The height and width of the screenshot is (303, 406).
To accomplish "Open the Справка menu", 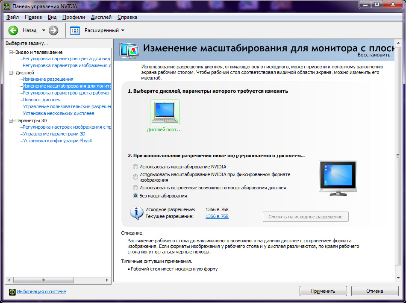I will click(x=127, y=17).
